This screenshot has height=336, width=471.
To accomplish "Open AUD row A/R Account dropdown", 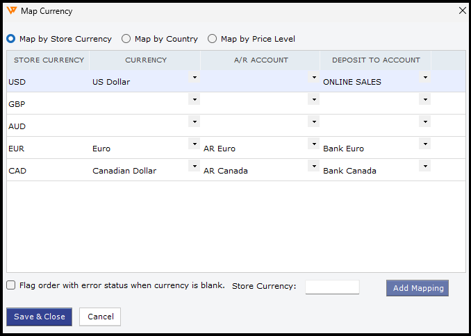I will [x=314, y=121].
